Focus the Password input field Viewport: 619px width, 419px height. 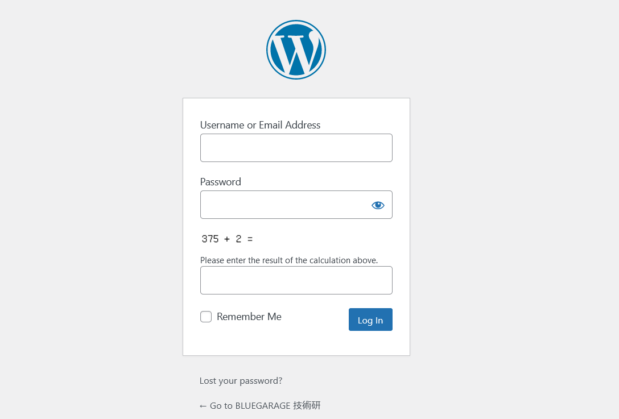click(296, 205)
